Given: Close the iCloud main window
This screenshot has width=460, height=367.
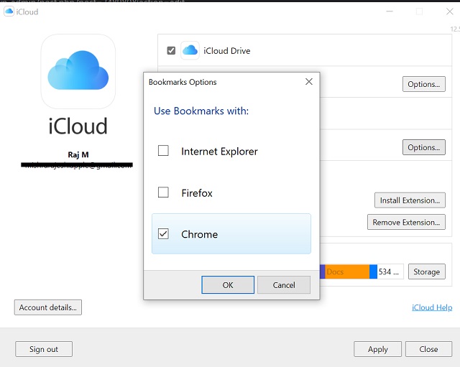Looking at the screenshot, I should point(449,11).
